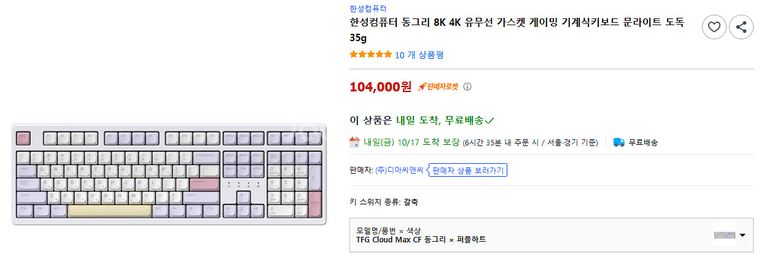
Task: Open the 한성컴퓨터 brand link
Action: tap(369, 9)
